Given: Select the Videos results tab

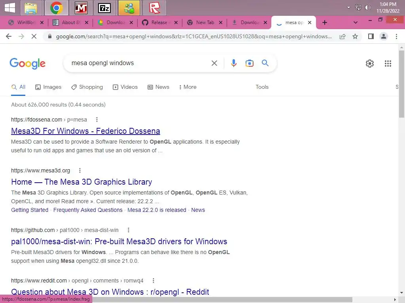Looking at the screenshot, I should coord(125,87).
